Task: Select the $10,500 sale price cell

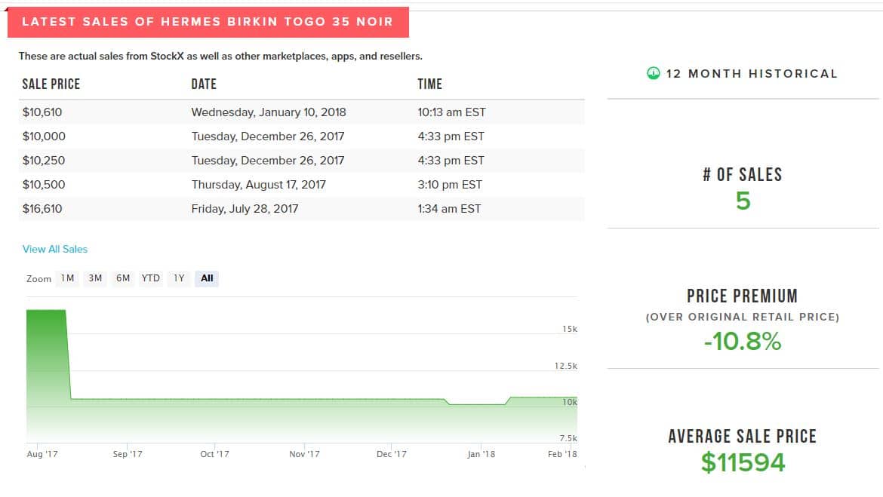Action: coord(44,185)
